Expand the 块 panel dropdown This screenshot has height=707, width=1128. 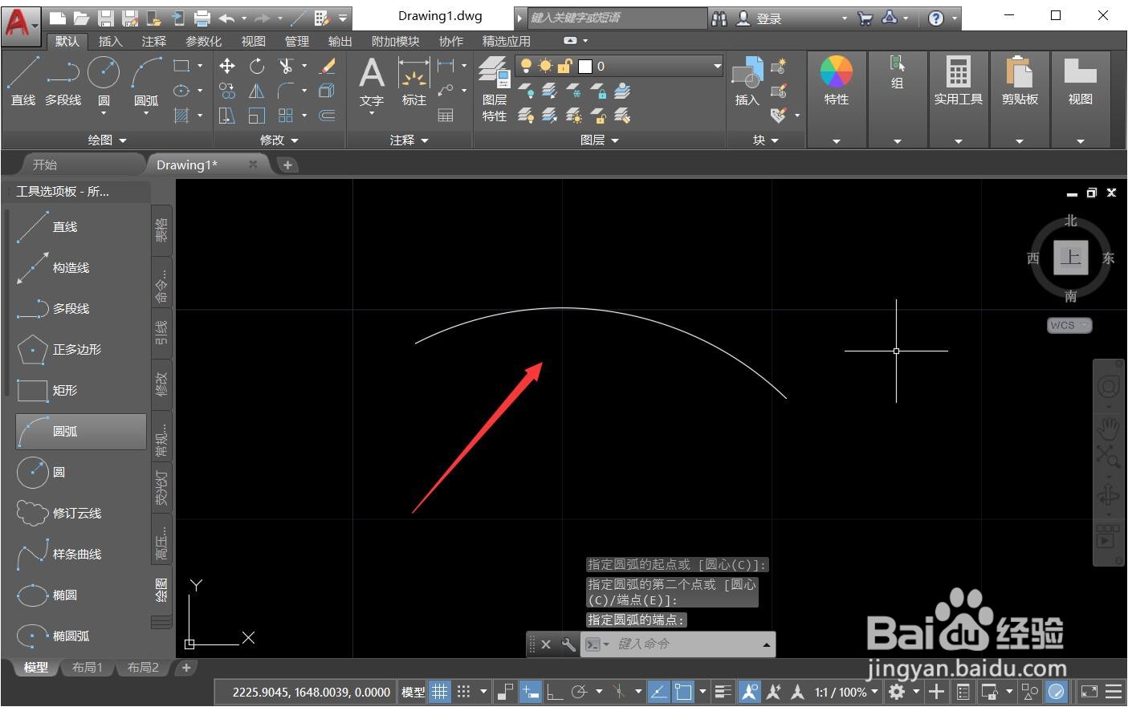[x=765, y=140]
